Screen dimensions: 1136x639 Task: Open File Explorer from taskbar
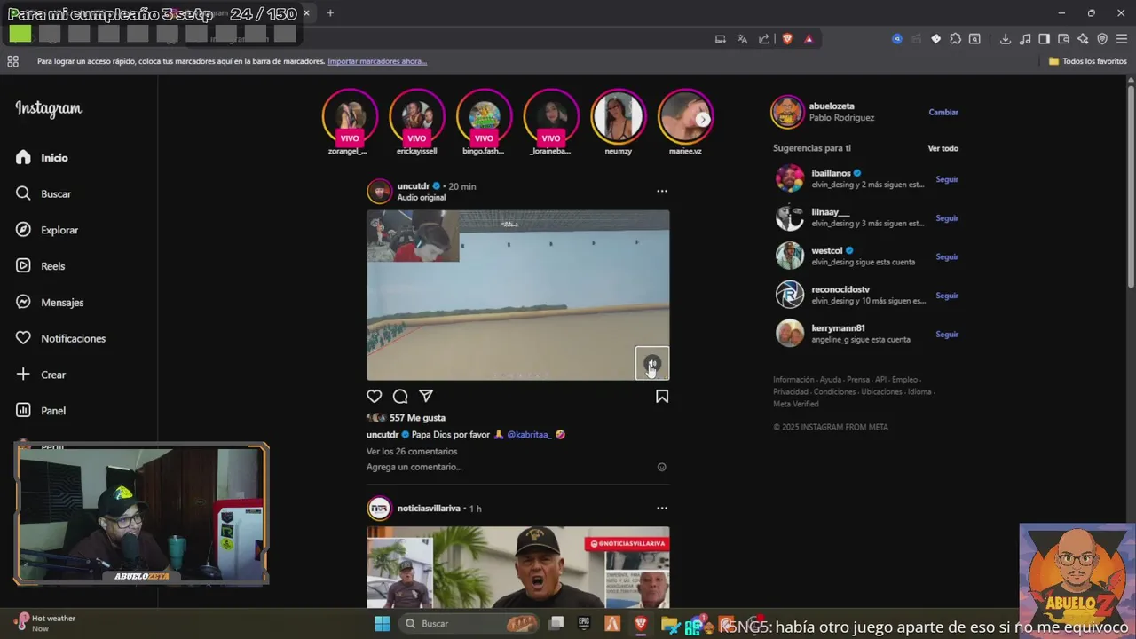coord(668,625)
